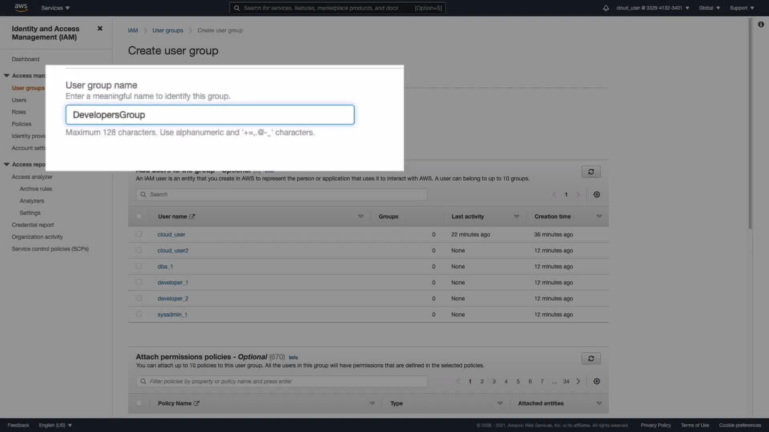769x432 pixels.
Task: Open users table settings gear
Action: click(x=596, y=194)
